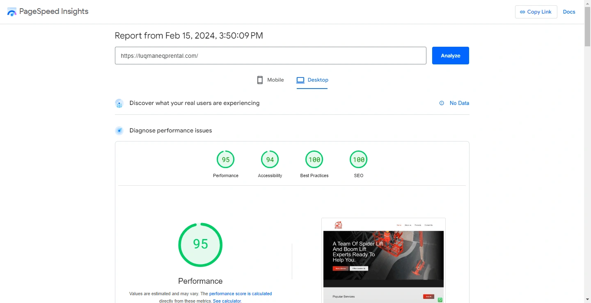Switch to the Mobile tab
The image size is (591, 303).
(x=270, y=80)
